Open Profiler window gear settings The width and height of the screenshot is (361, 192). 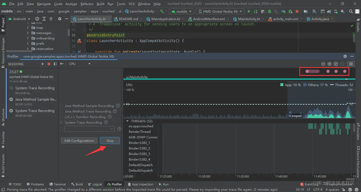(x=345, y=56)
